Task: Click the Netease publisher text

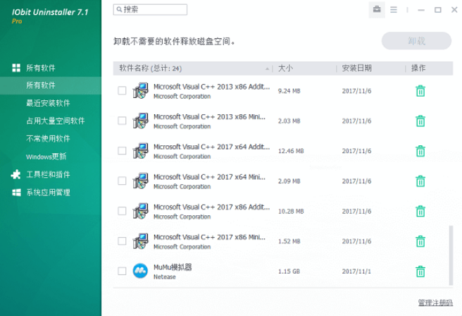Action: coord(164,277)
